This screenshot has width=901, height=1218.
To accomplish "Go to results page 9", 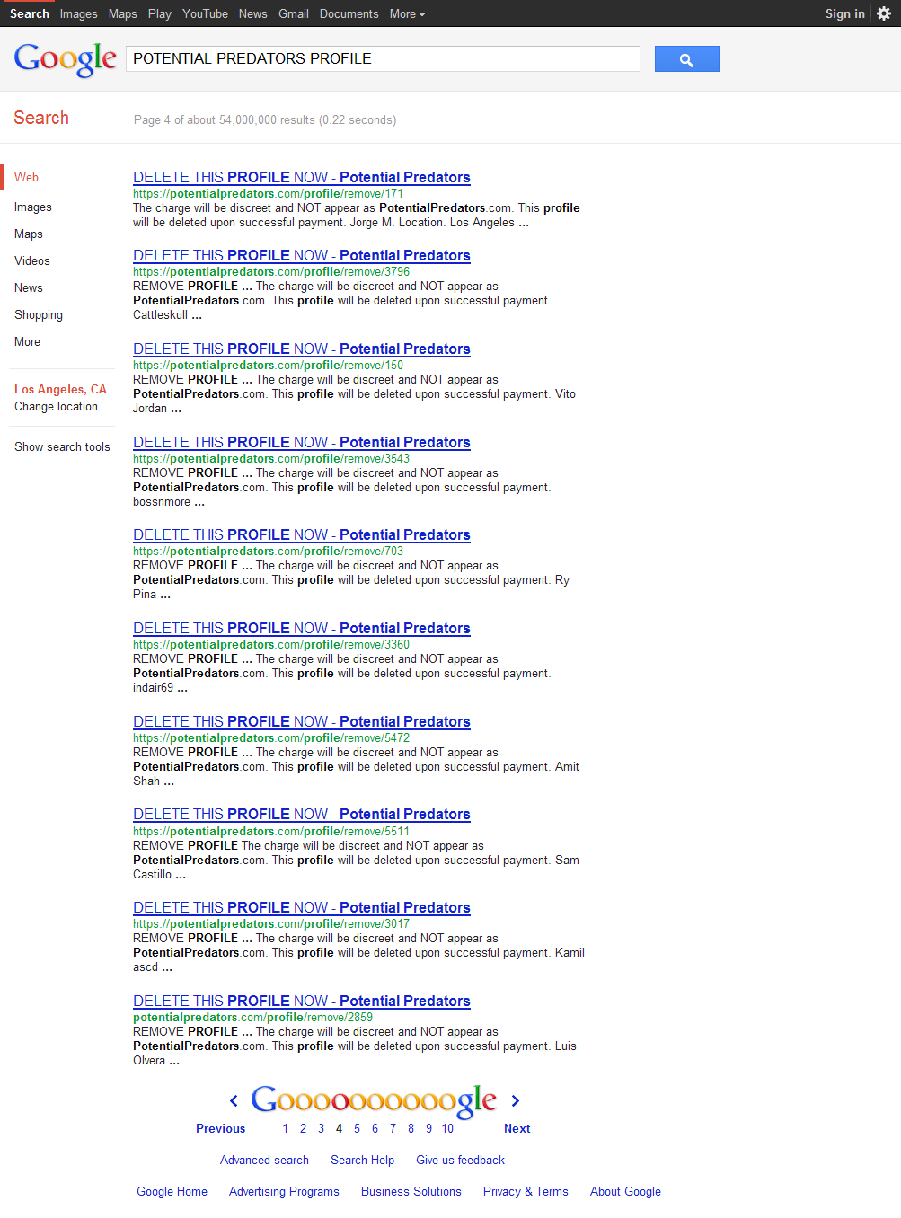I will click(x=428, y=1128).
